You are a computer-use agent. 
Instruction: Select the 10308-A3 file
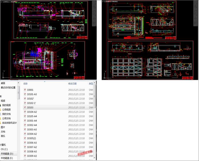32,152
